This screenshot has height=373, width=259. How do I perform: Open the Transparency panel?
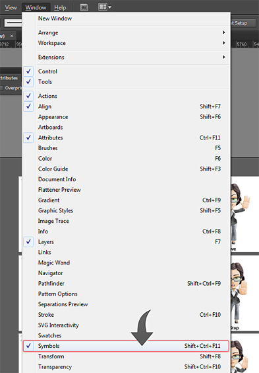pos(127,367)
